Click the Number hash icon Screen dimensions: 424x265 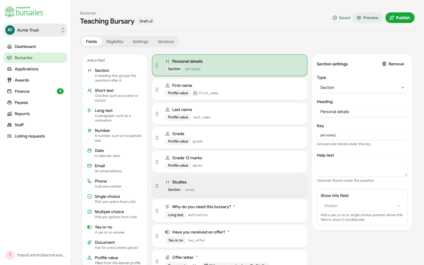[x=90, y=130]
